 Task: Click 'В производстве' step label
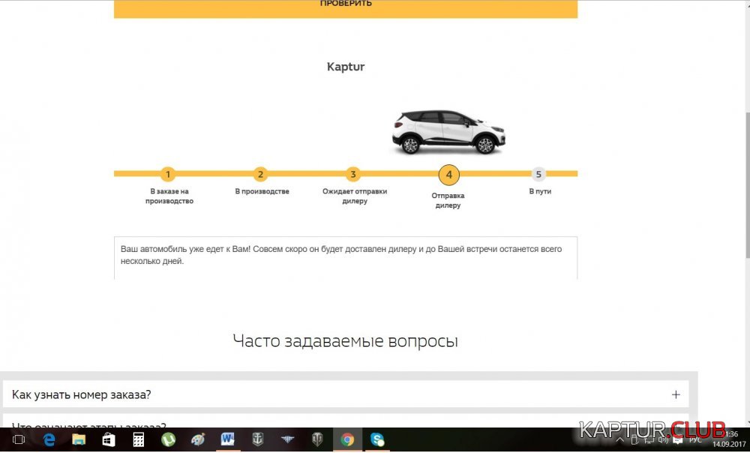click(x=262, y=191)
